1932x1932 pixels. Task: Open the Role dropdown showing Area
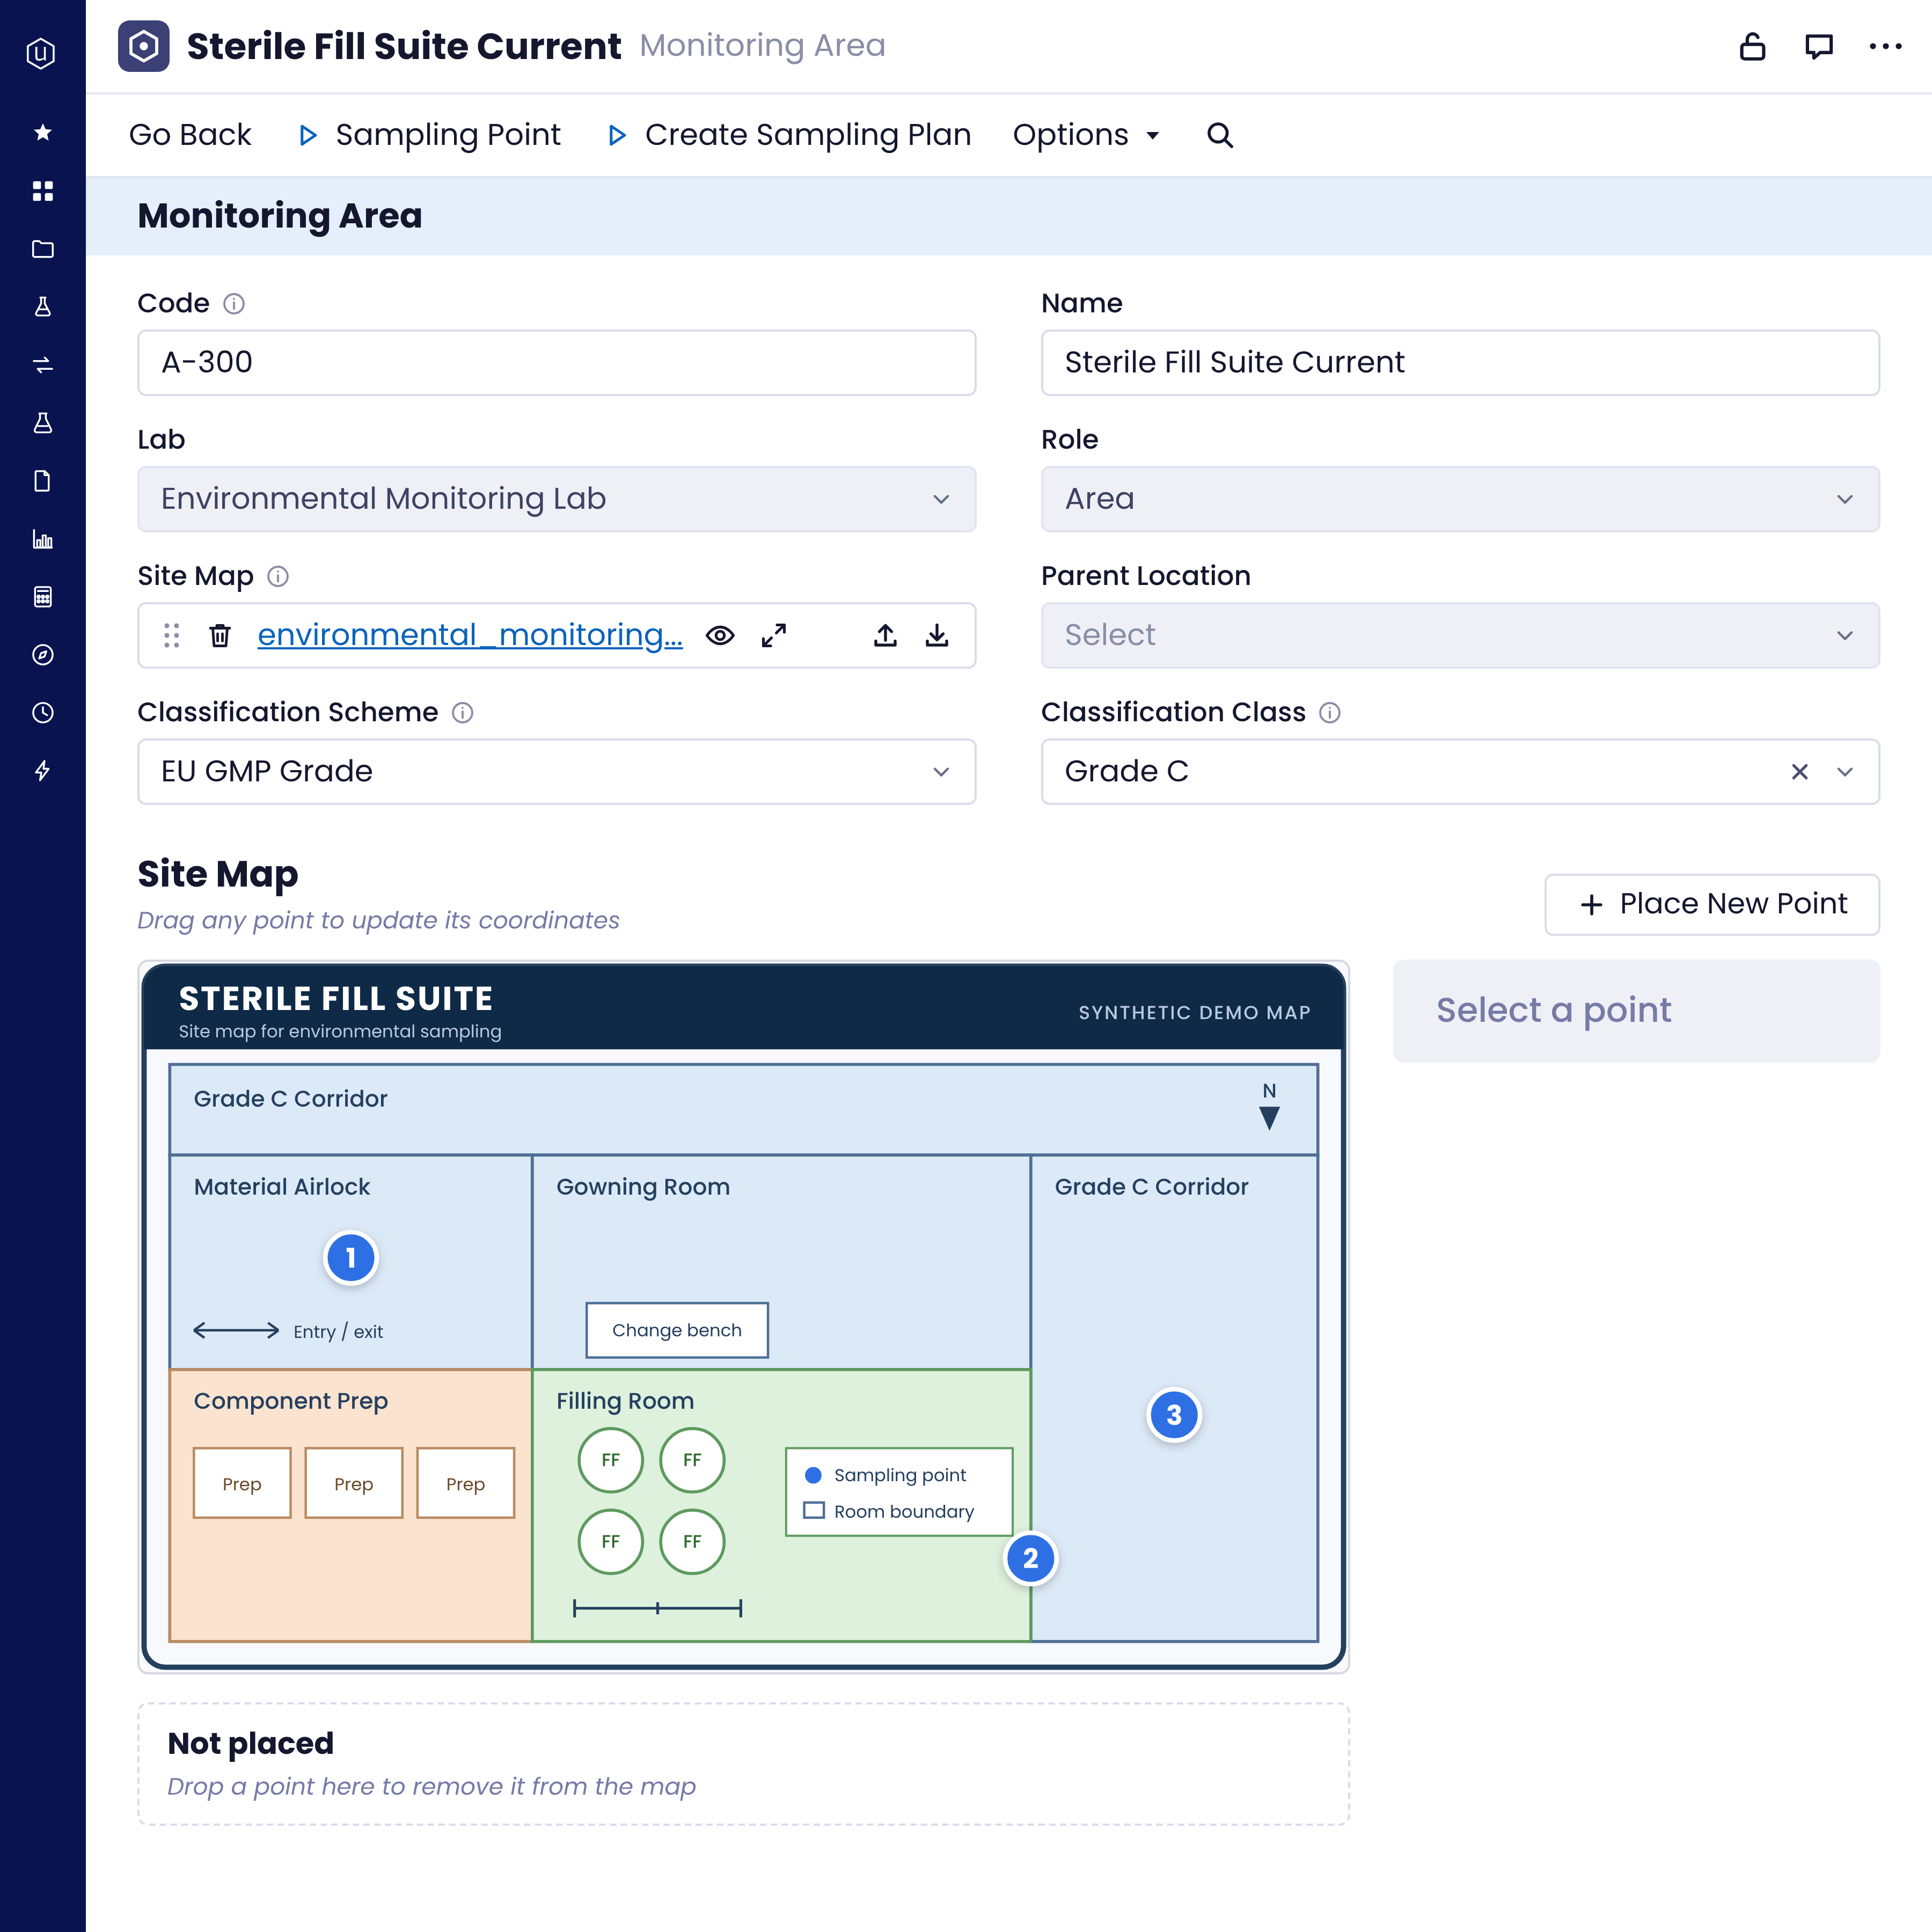point(1460,498)
